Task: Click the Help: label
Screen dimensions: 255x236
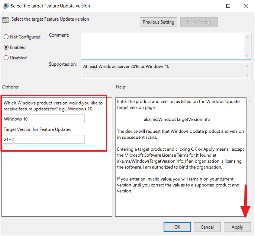Action: pos(121,87)
